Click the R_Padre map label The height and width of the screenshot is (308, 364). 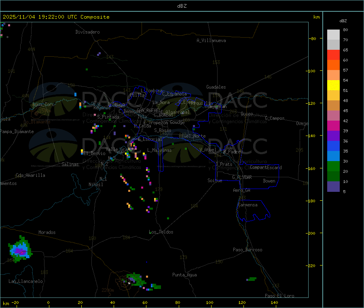232,152
